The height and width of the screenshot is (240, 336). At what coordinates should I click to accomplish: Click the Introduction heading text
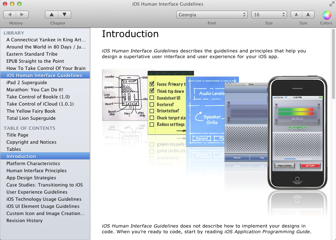point(130,34)
